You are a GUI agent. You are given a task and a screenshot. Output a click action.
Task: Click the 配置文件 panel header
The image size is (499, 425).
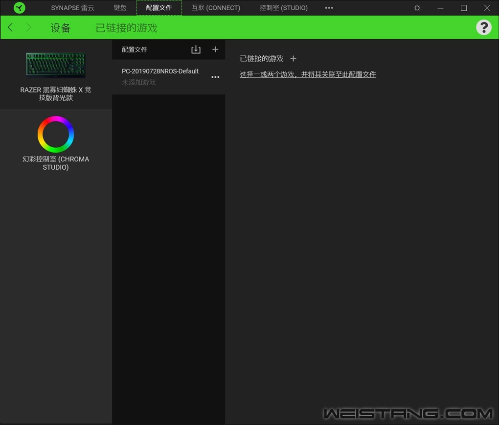coord(135,49)
